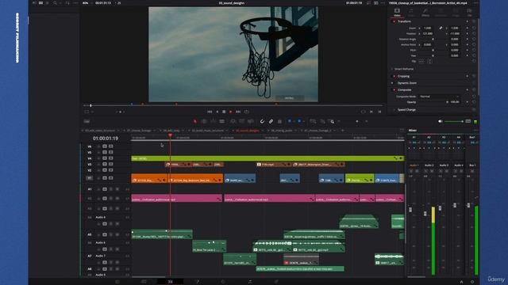Adjust the monitor volume slider
Viewport: 508px width, 285px height.
click(x=453, y=121)
